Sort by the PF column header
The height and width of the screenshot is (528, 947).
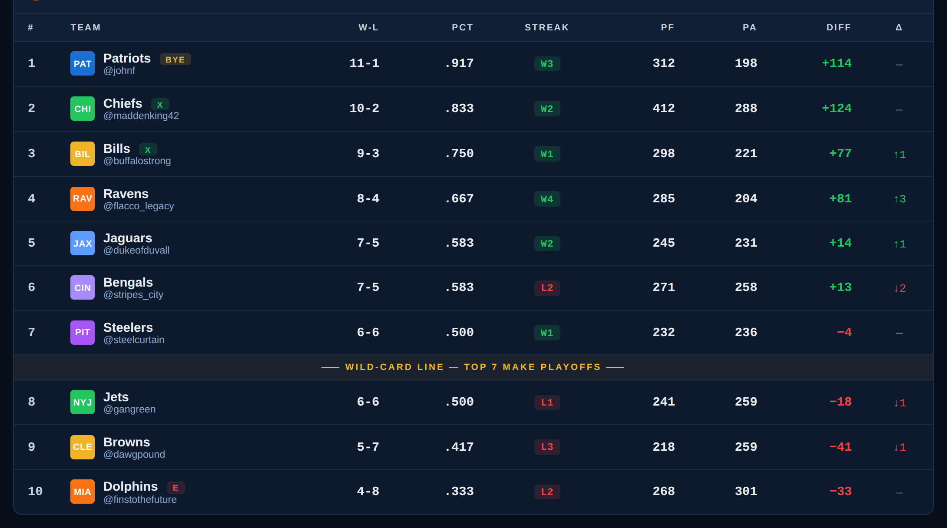point(668,27)
